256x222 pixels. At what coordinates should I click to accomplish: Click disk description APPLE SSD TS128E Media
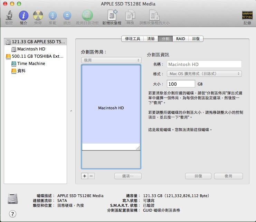tap(80, 196)
